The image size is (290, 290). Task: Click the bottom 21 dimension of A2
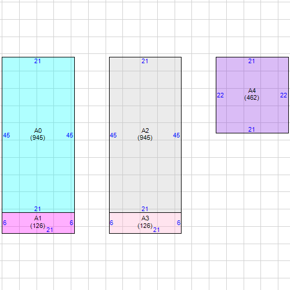tap(144, 209)
